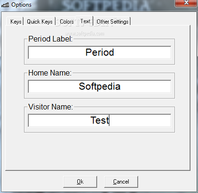Click the Text tab
The image size is (198, 193).
[x=85, y=21]
